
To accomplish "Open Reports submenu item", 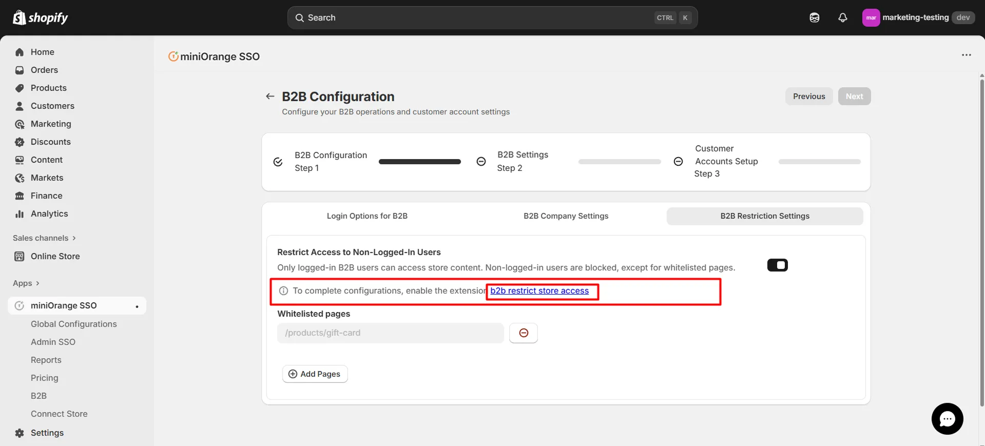I will point(46,360).
